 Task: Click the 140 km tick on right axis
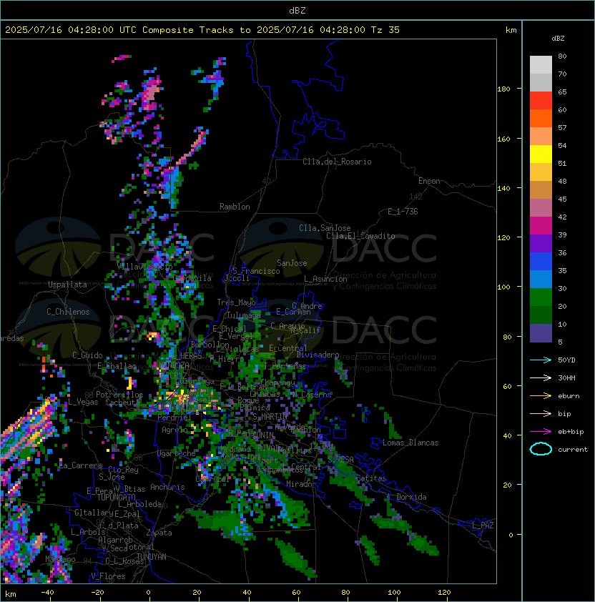(x=503, y=189)
